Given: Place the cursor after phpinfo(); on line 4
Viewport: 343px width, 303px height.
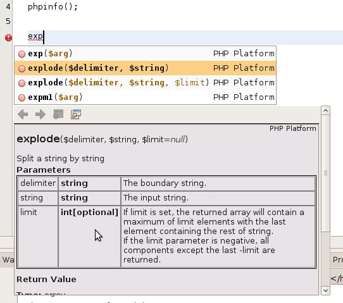Looking at the screenshot, I should pos(78,7).
